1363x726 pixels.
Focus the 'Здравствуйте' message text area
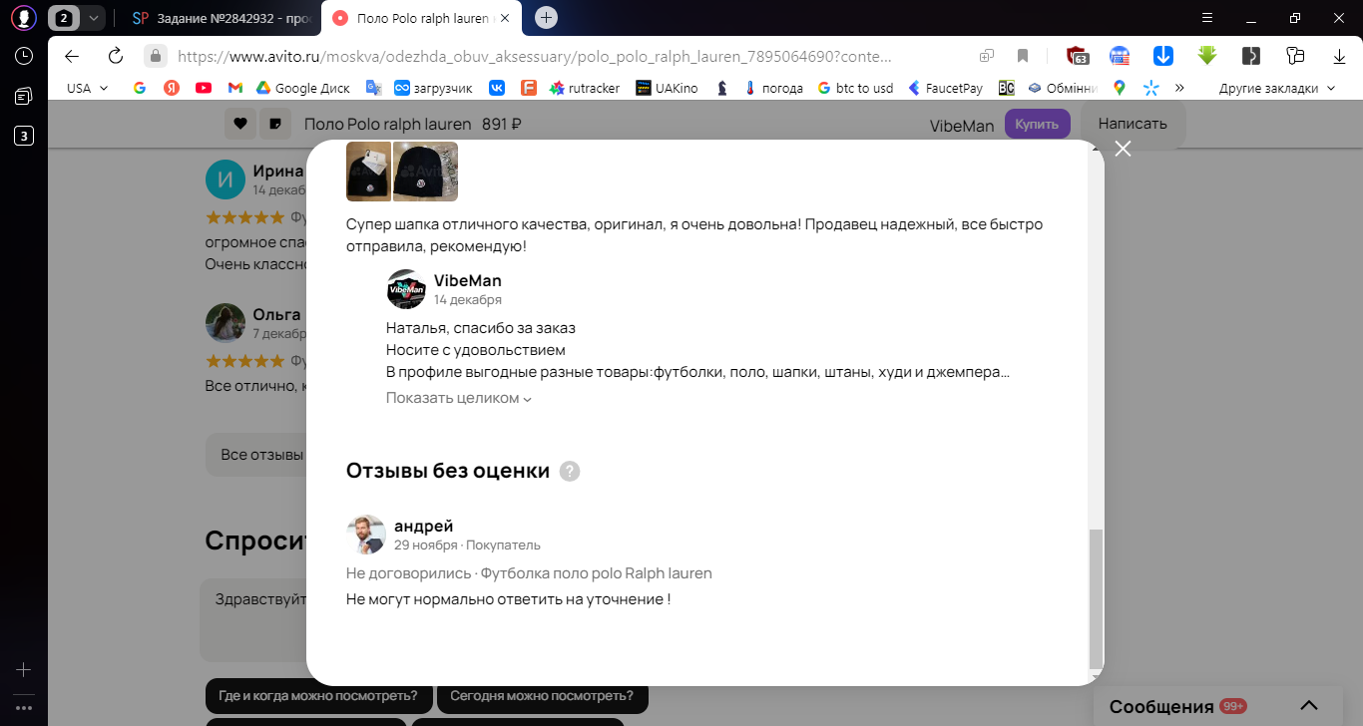pyautogui.click(x=253, y=620)
